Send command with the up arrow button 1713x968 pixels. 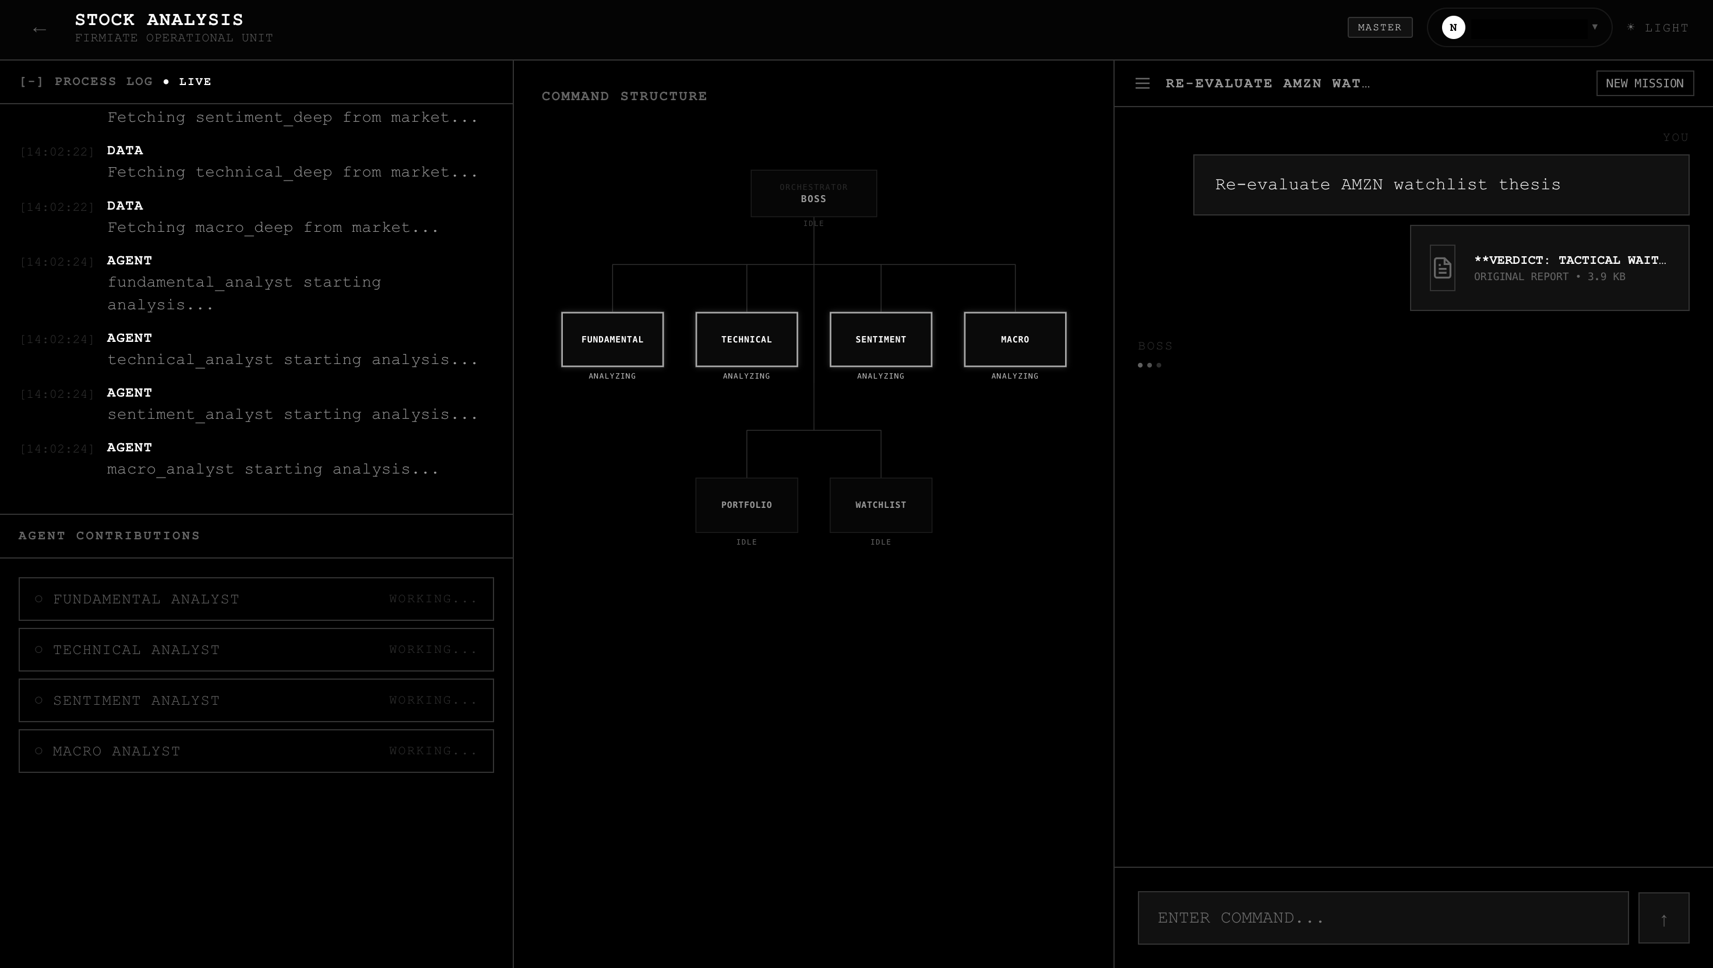pos(1663,917)
